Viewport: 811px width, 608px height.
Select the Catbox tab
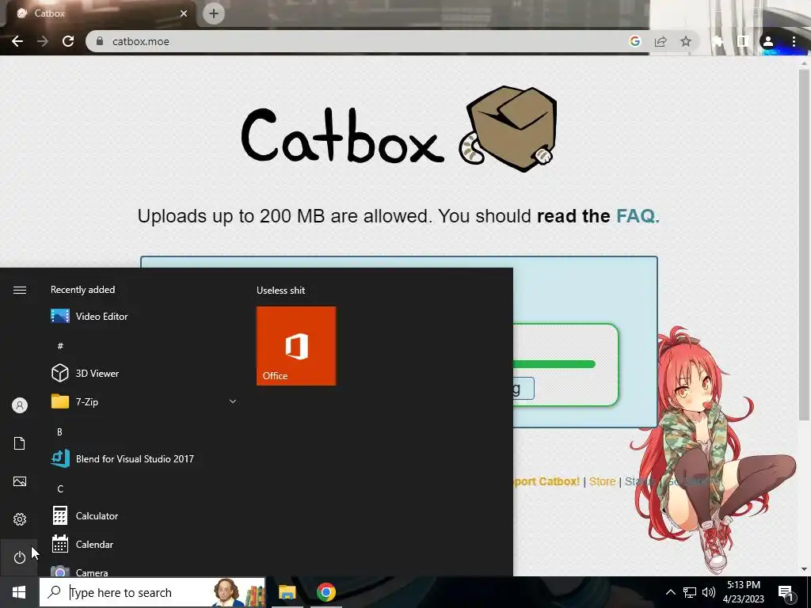(x=101, y=13)
